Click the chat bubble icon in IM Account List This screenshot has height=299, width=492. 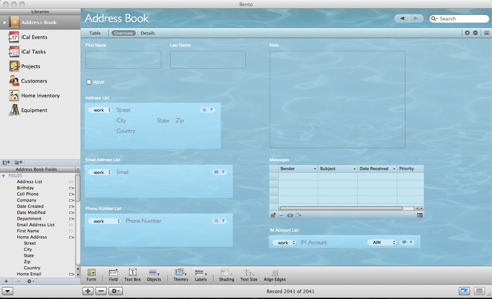(404, 242)
